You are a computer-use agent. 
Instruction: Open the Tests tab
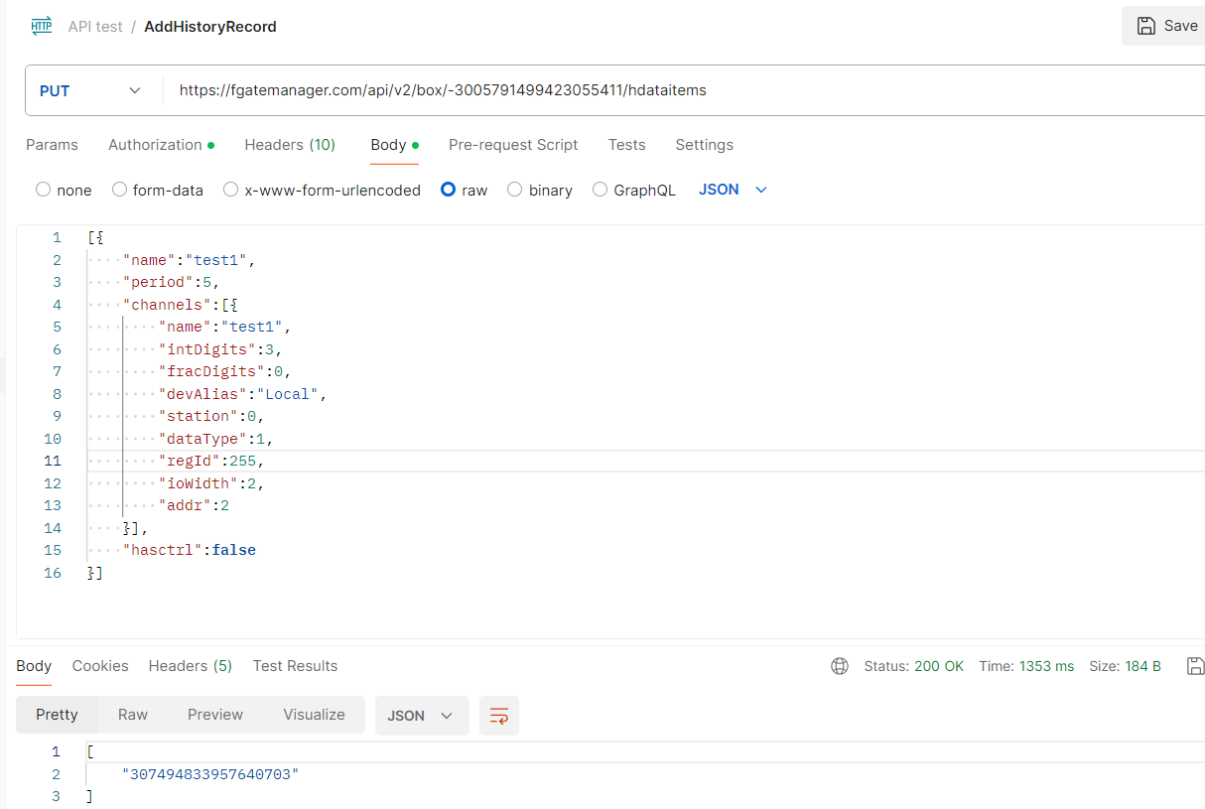[627, 145]
